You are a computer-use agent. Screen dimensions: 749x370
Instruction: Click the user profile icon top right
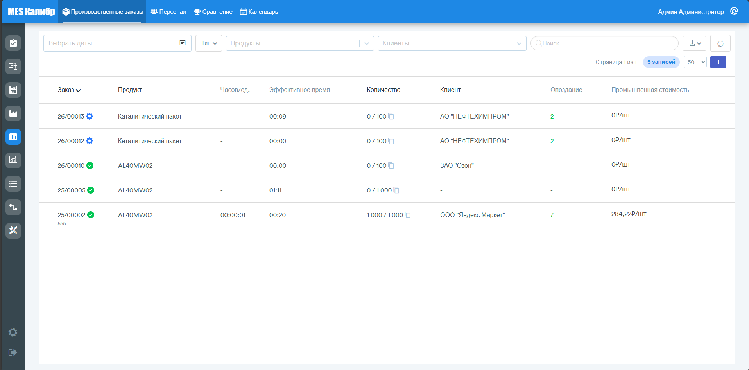point(734,11)
